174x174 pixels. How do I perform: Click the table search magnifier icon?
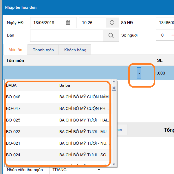111,36
